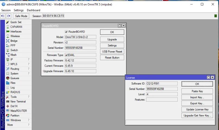Toggle the RouterBOARD checkbox
The height and width of the screenshot is (130, 219).
click(x=66, y=32)
